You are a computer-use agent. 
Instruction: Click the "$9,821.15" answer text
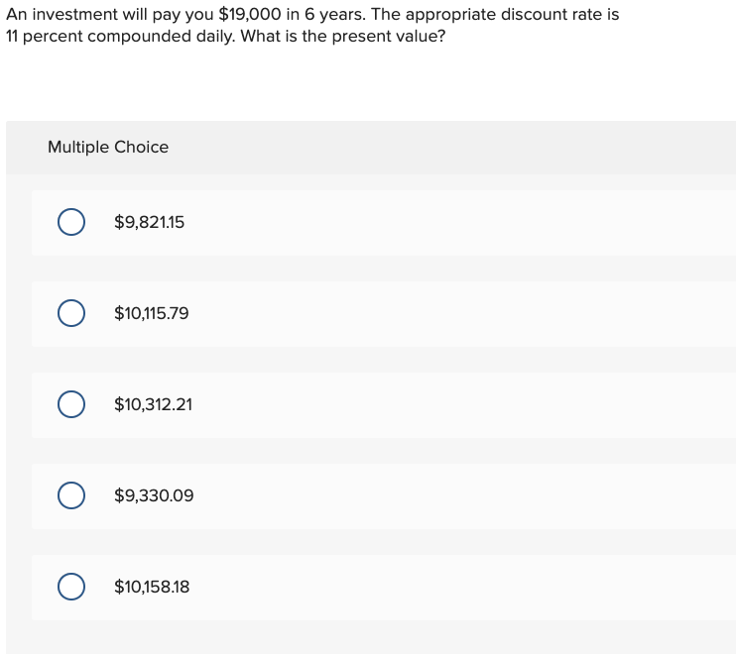(150, 222)
